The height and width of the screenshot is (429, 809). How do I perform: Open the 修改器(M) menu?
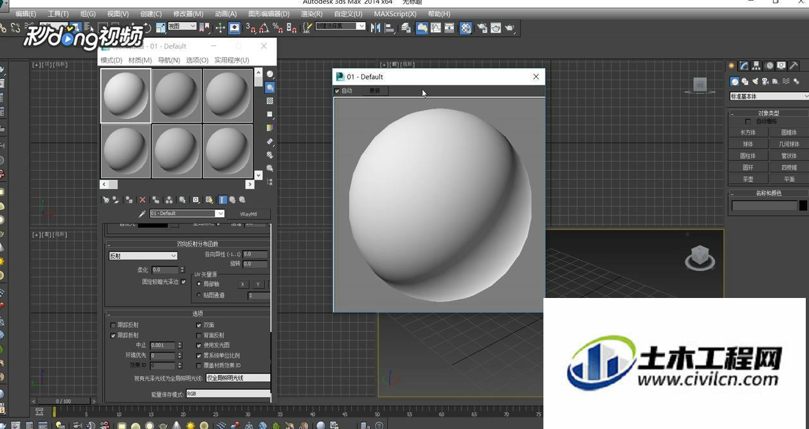pos(188,13)
